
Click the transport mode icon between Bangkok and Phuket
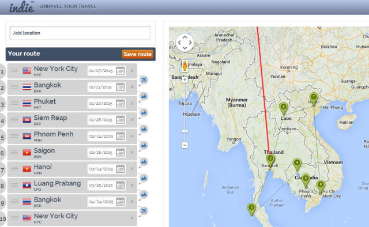[144, 96]
